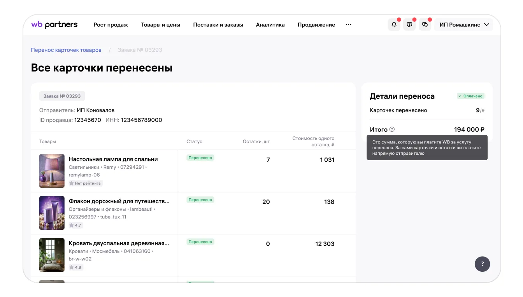
Task: Click the purple lamp product thumbnail
Action: point(52,171)
